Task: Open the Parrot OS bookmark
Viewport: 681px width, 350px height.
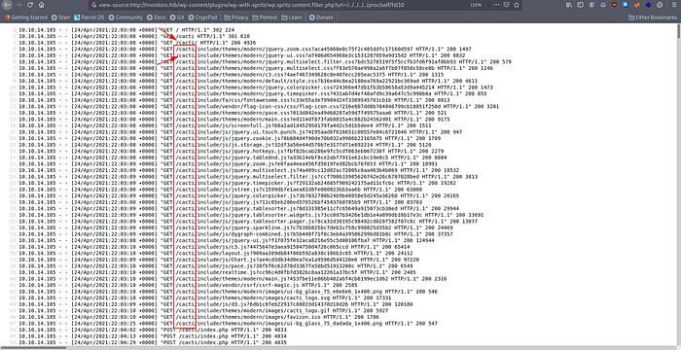Action: click(90, 17)
